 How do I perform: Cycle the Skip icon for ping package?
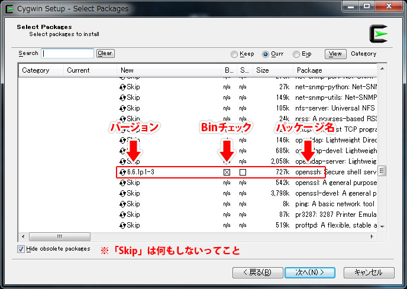point(122,204)
